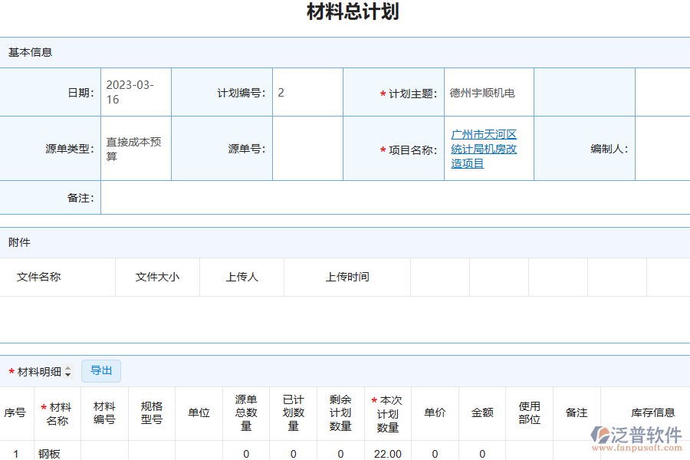Image resolution: width=690 pixels, height=460 pixels.
Task: Select the 钢板 material row
Action: click(x=58, y=452)
